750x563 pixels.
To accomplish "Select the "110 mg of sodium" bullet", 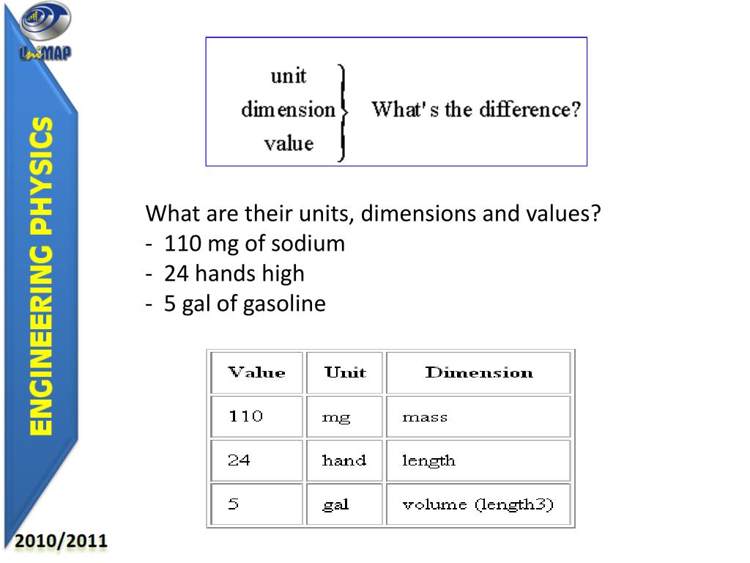I will pyautogui.click(x=253, y=243).
